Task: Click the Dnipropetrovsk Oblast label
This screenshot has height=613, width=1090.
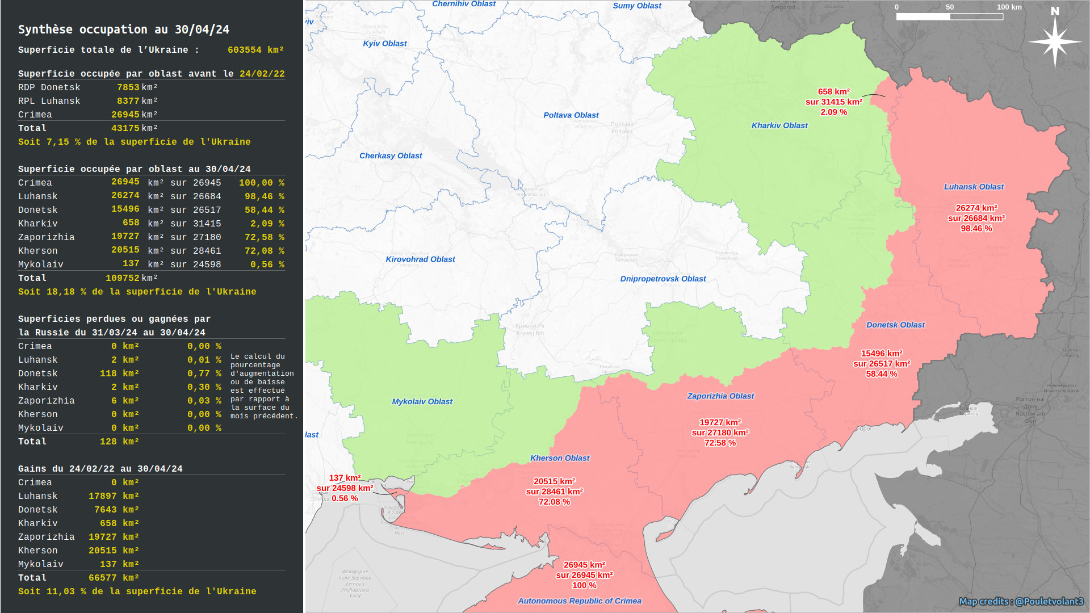Action: tap(663, 279)
